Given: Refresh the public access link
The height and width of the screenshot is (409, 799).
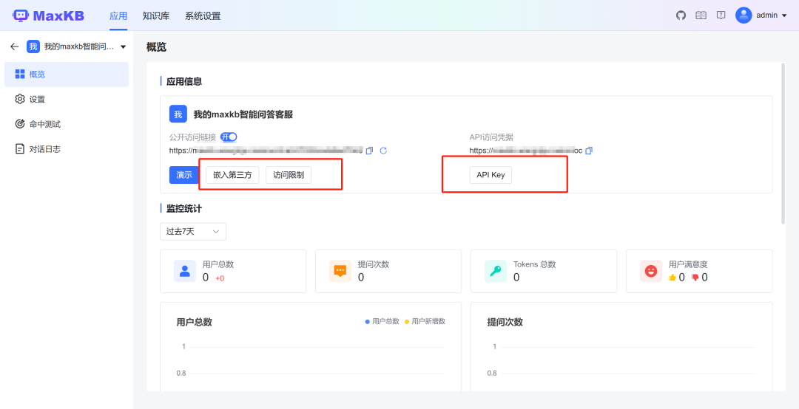Looking at the screenshot, I should pos(384,151).
